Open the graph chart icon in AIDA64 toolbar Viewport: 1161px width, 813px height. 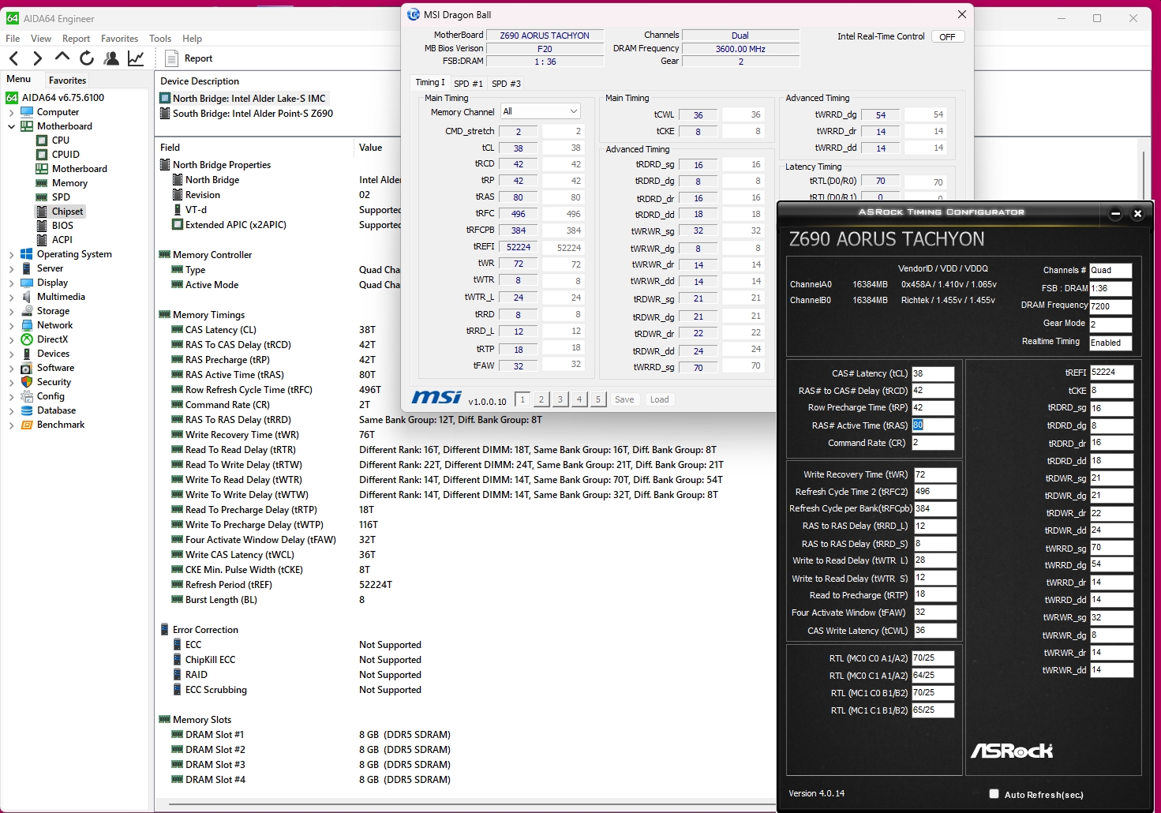tap(136, 58)
